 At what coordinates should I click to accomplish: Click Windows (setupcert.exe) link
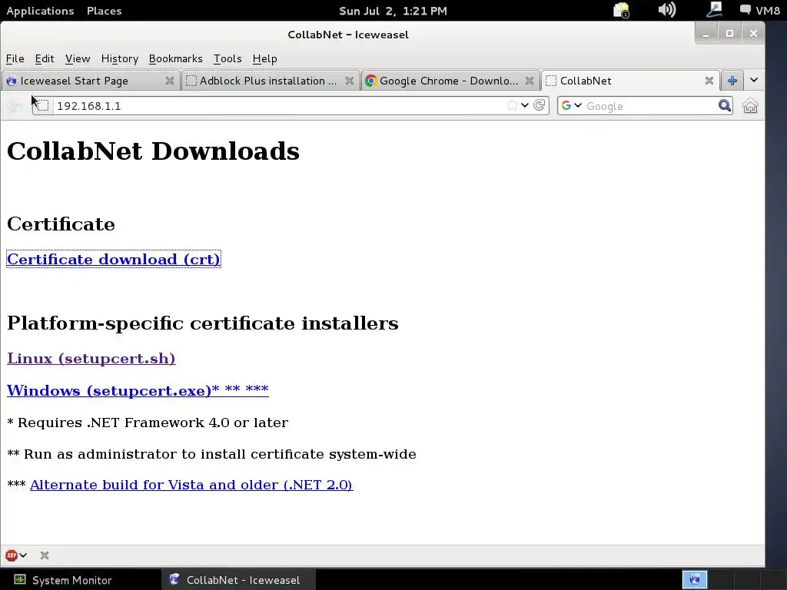pyautogui.click(x=138, y=390)
